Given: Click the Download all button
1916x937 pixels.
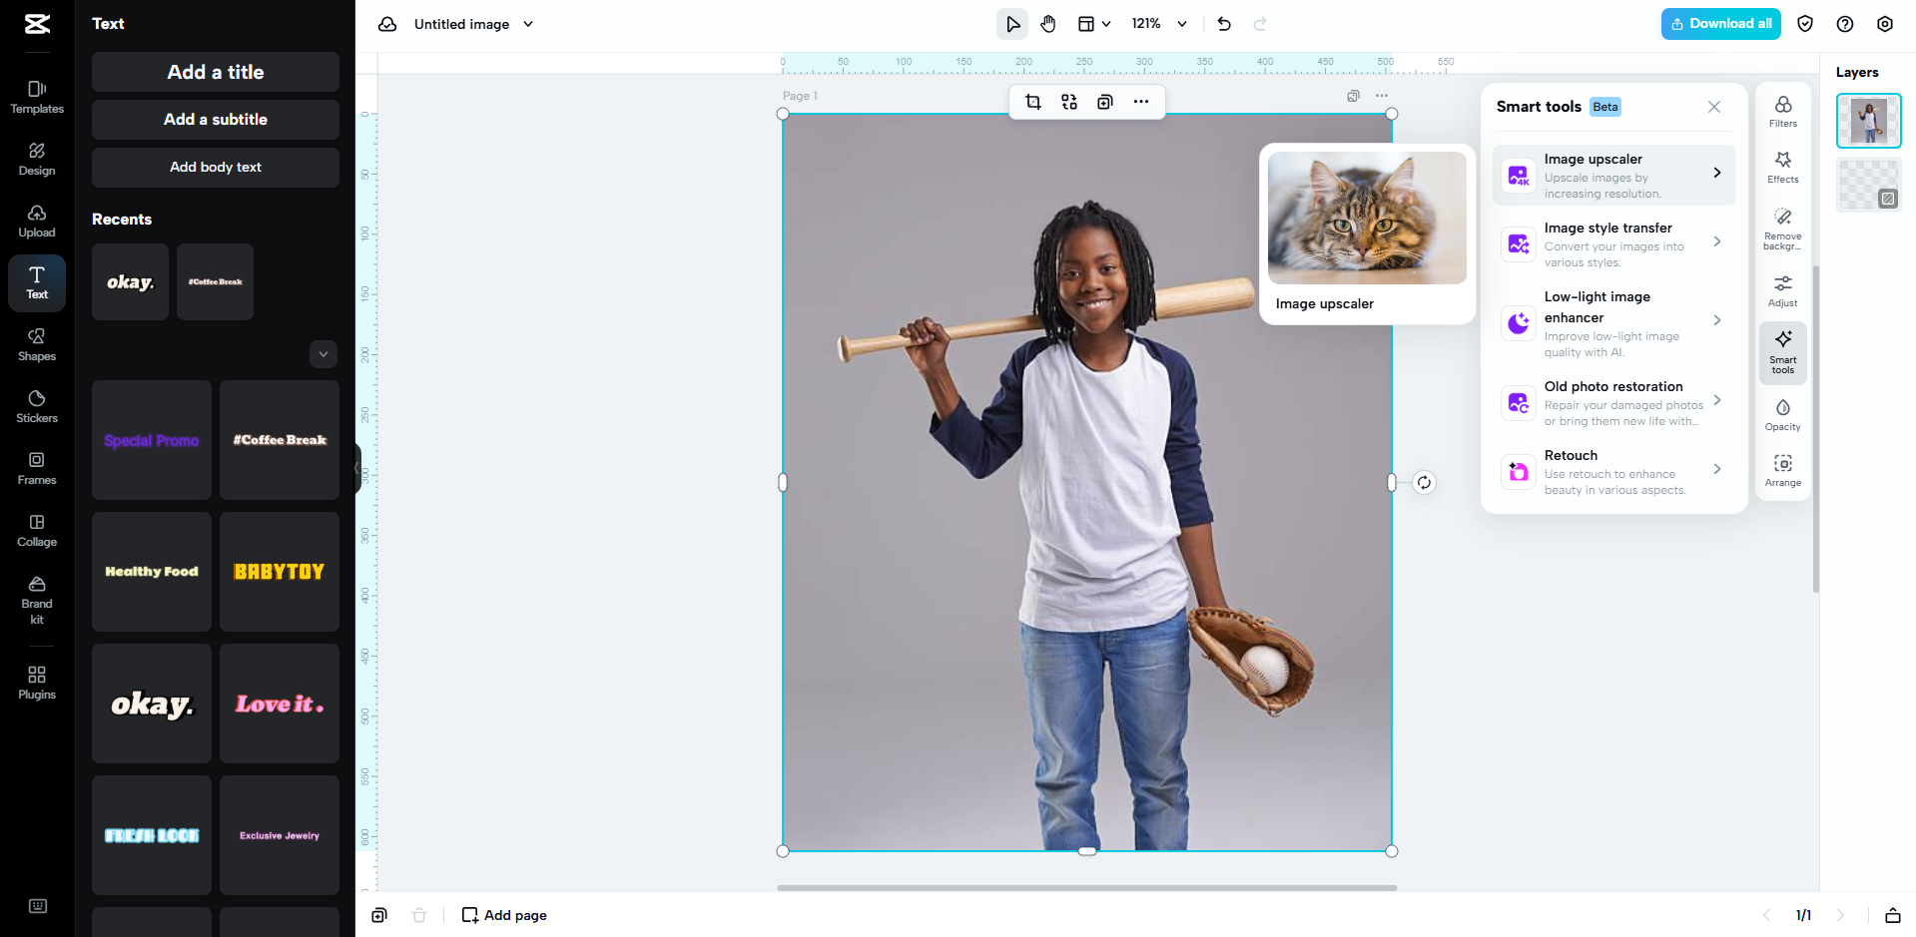Looking at the screenshot, I should click(1719, 22).
